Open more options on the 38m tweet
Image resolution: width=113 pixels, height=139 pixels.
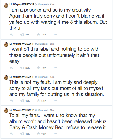pyautogui.click(x=55, y=134)
